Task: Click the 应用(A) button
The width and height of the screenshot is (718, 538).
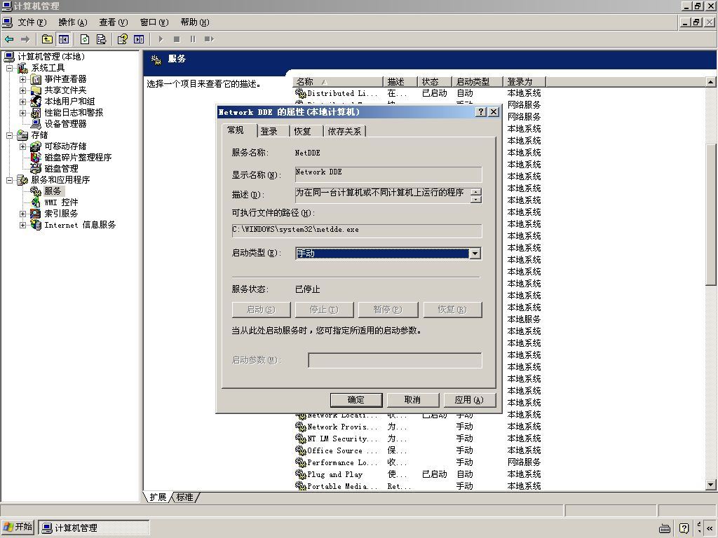Action: point(469,400)
